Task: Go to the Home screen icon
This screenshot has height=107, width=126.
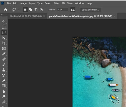Action: point(6,10)
